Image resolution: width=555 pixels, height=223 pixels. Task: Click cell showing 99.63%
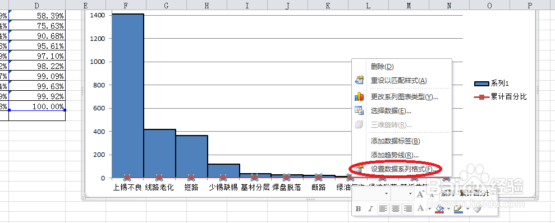click(x=37, y=86)
